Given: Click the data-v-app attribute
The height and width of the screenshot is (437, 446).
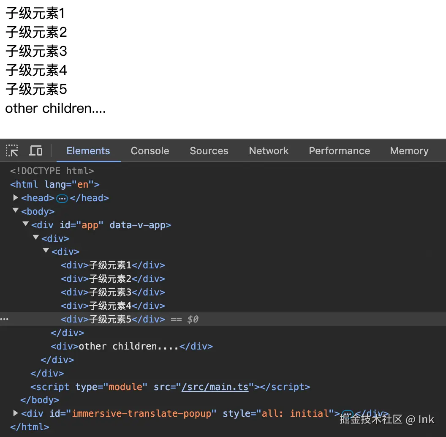Looking at the screenshot, I should pyautogui.click(x=137, y=225).
